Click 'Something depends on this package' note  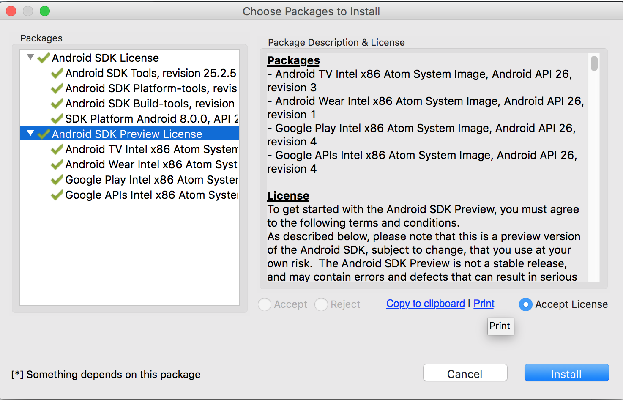click(106, 375)
